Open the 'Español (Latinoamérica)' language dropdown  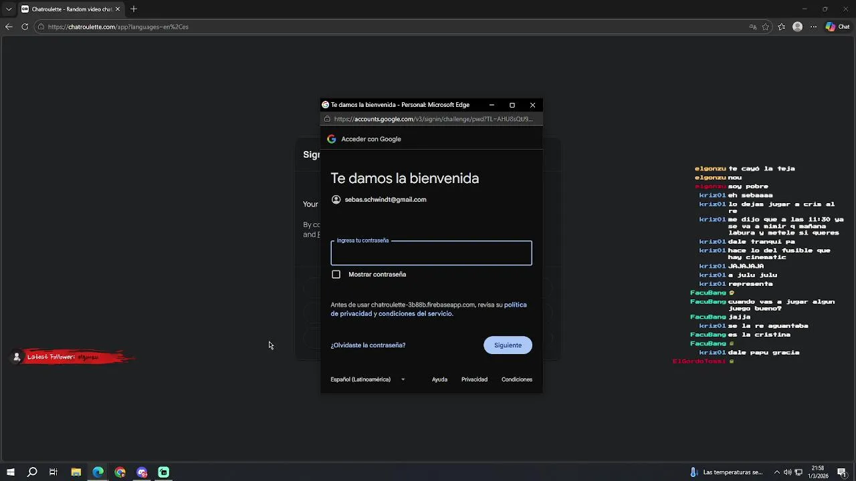coord(368,379)
